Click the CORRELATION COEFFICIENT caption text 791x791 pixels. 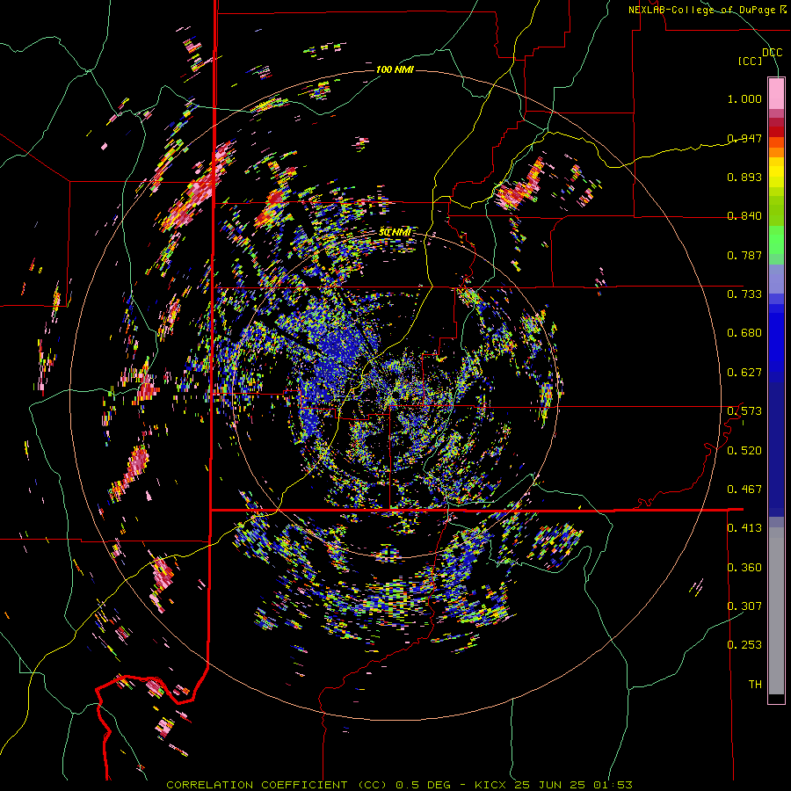point(257,785)
